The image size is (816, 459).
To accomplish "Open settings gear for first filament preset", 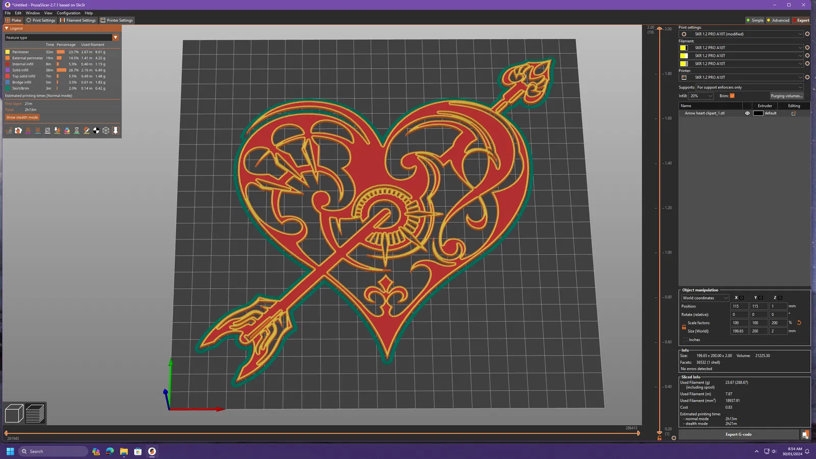I will (x=807, y=48).
